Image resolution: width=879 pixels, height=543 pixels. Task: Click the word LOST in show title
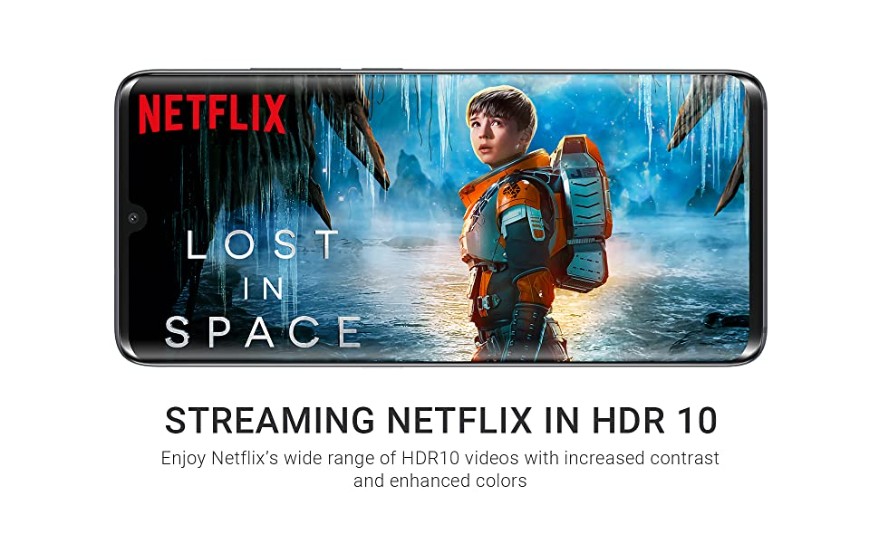pyautogui.click(x=262, y=244)
